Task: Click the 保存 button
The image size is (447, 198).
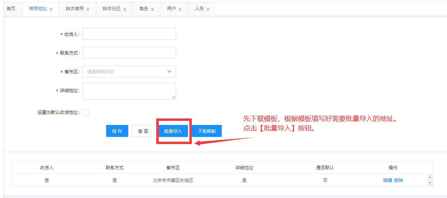Action: [117, 131]
